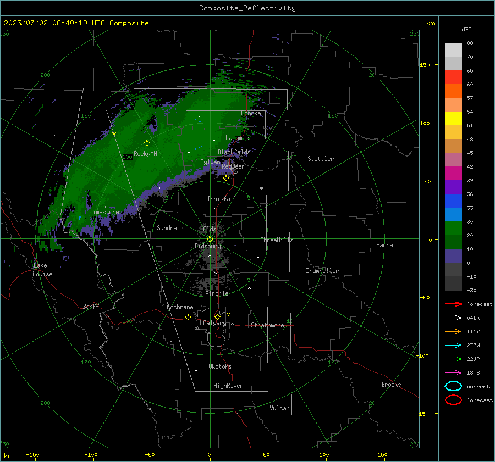495x462 pixels.
Task: Click the Stettler label
Action: click(321, 159)
